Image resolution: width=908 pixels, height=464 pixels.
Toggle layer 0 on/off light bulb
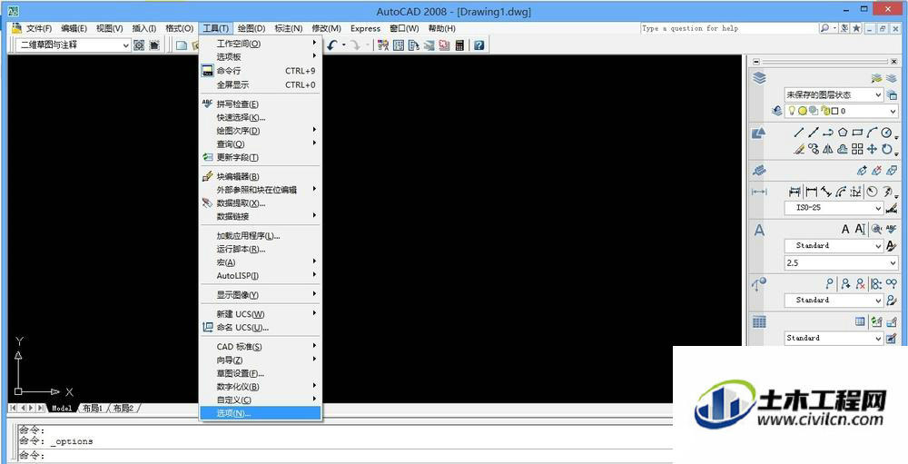click(793, 110)
